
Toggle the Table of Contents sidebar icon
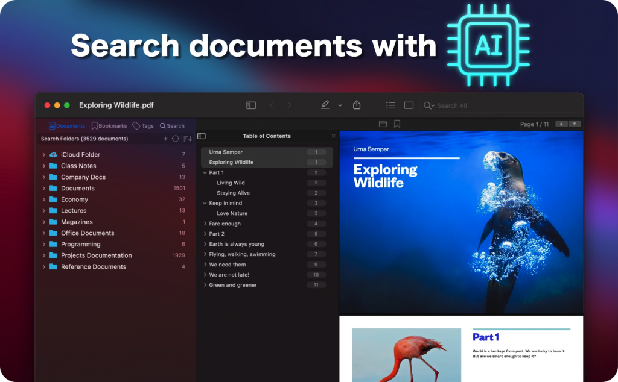click(202, 136)
